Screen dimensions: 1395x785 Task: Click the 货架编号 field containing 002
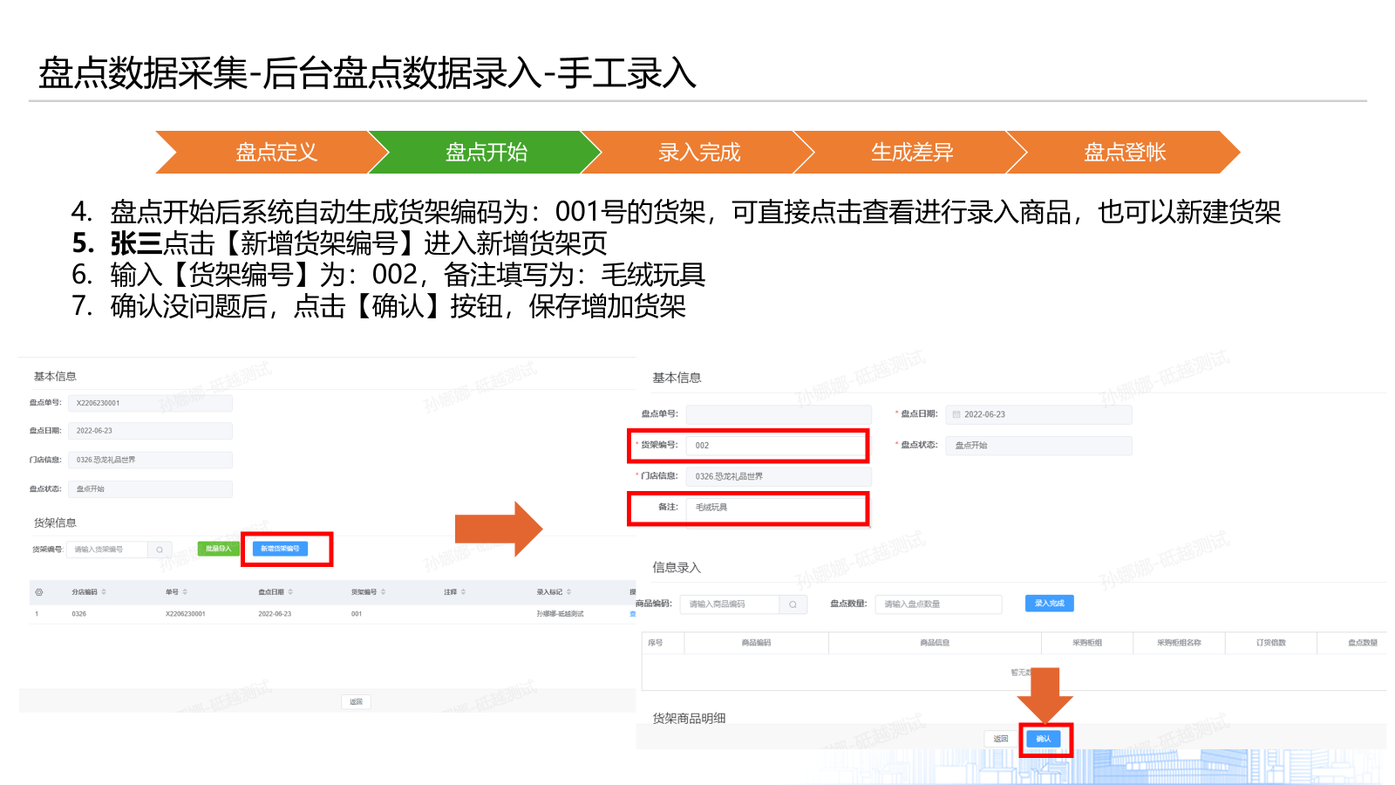pos(777,446)
